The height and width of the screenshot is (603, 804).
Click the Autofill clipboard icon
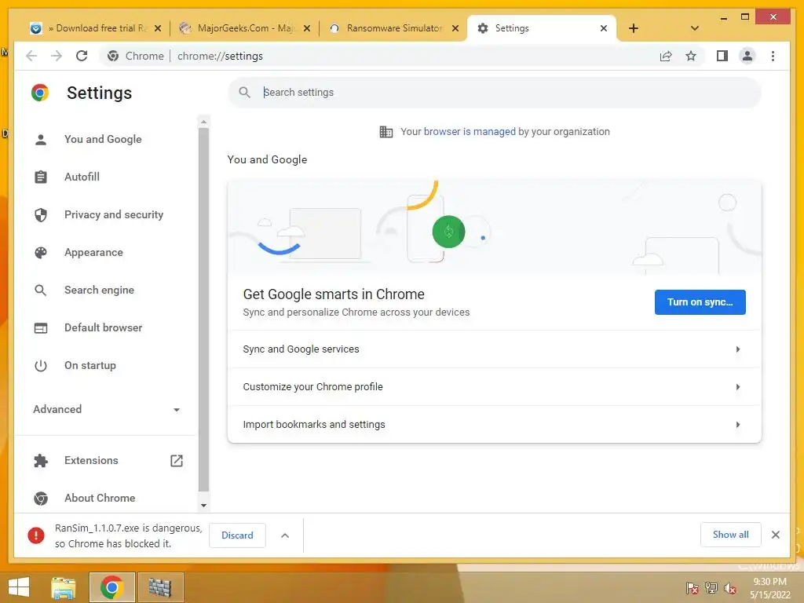[x=41, y=177]
